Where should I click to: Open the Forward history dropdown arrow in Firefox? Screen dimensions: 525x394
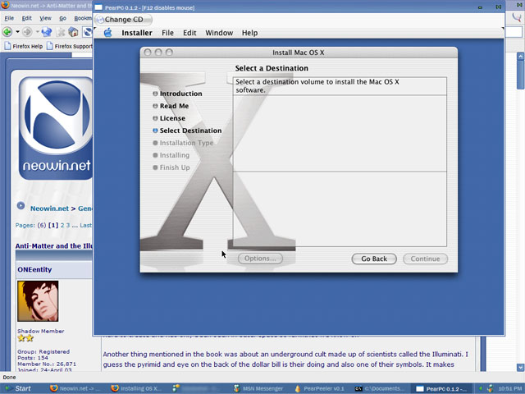point(37,32)
